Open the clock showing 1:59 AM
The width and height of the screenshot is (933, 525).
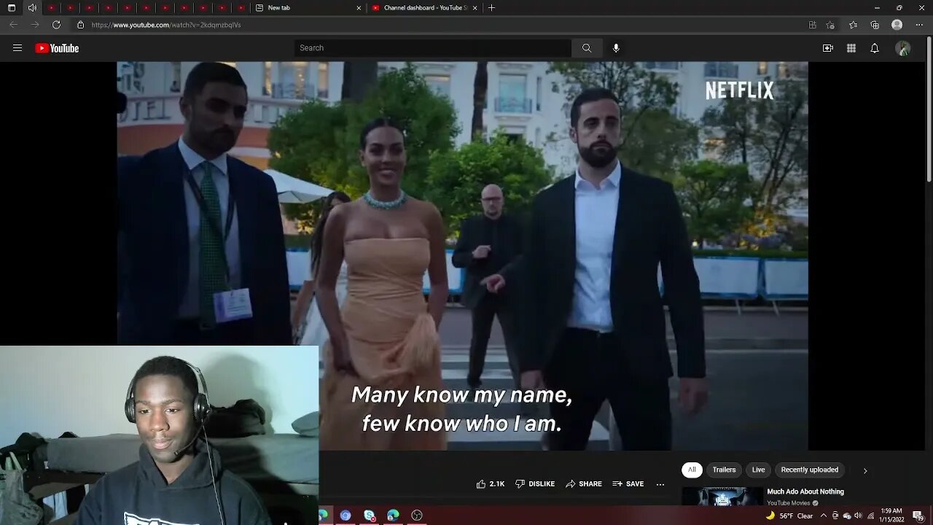tap(891, 515)
